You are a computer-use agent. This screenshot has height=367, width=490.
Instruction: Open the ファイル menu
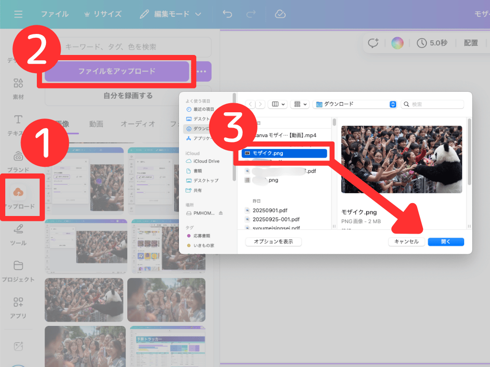point(54,14)
